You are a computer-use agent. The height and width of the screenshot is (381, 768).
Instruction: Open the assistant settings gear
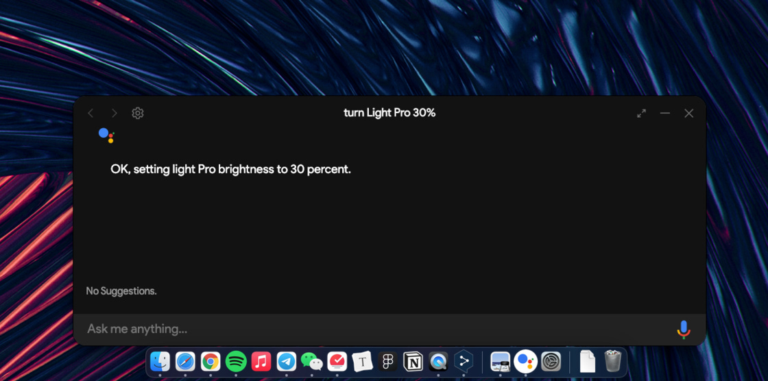[138, 113]
